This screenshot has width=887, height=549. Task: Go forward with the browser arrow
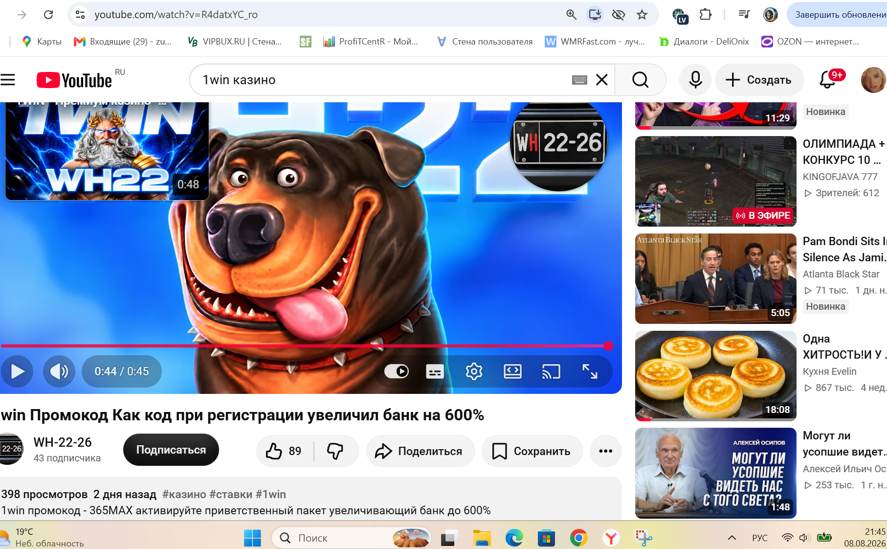22,15
